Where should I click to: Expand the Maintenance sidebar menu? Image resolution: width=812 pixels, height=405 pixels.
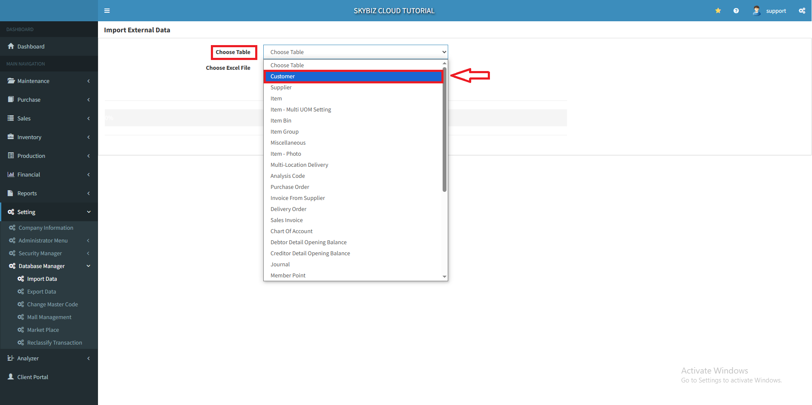(49, 81)
